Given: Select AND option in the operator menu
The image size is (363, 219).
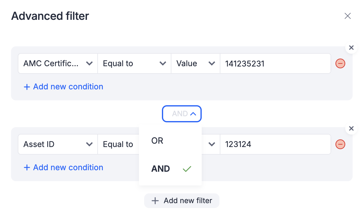Looking at the screenshot, I should pyautogui.click(x=170, y=169).
